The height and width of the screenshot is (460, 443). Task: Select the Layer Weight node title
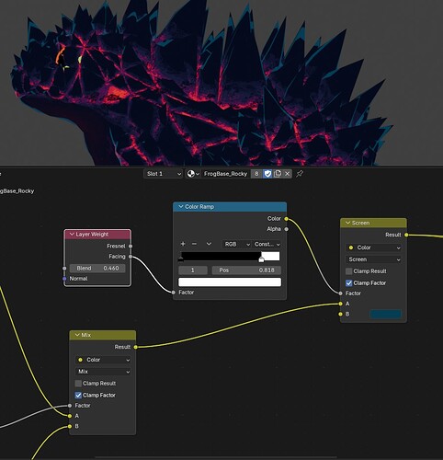coord(92,235)
